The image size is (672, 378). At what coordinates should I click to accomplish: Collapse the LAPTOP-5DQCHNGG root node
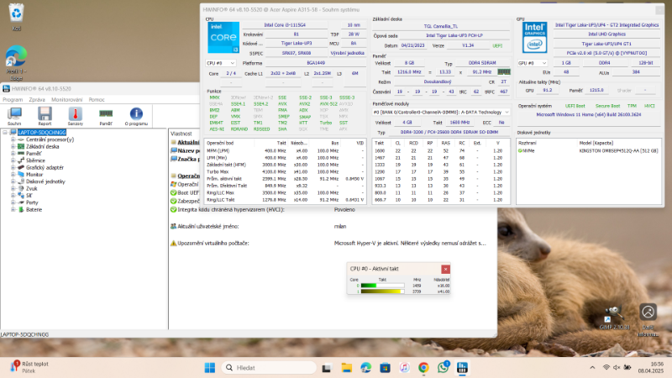(x=5, y=133)
